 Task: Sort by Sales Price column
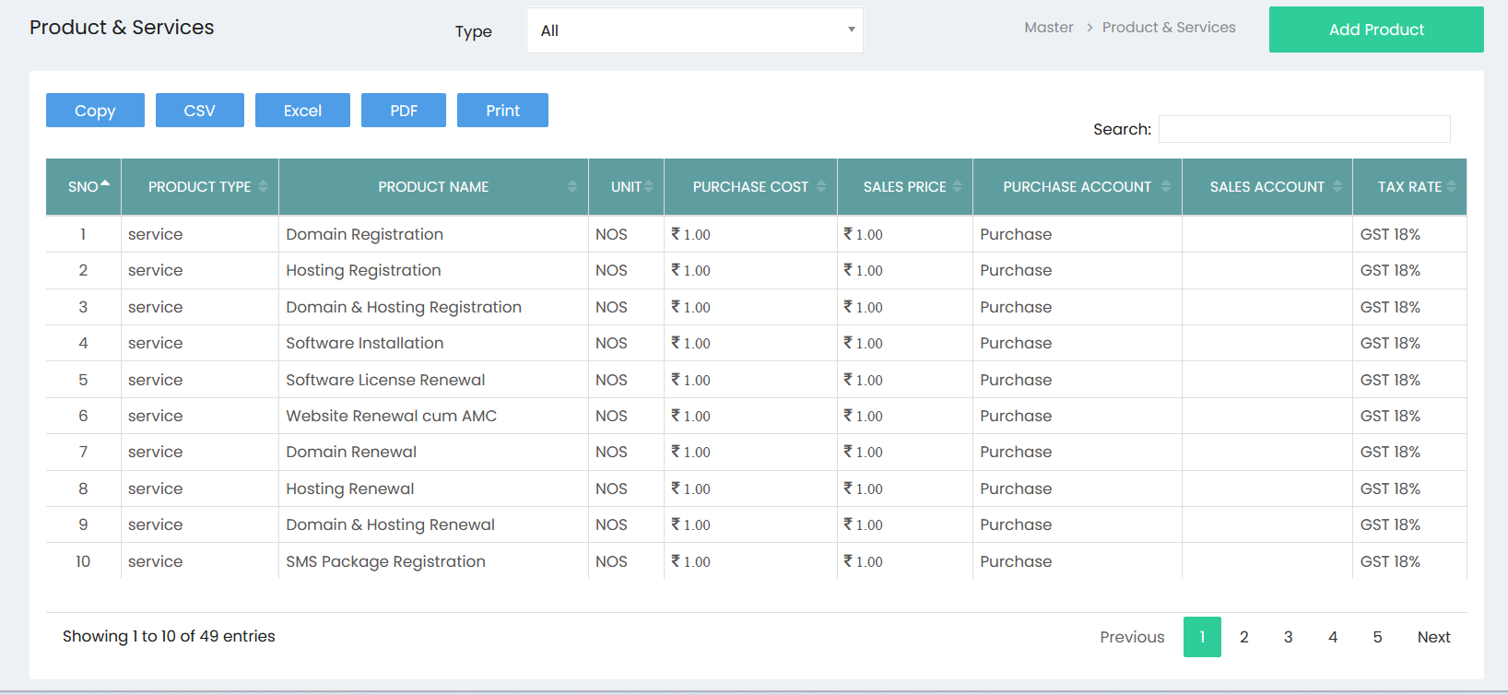[x=904, y=187]
